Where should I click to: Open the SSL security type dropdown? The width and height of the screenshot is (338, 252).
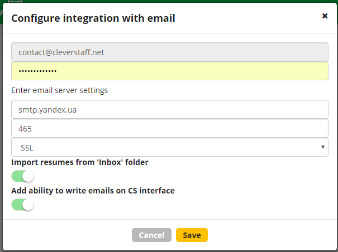click(x=170, y=147)
